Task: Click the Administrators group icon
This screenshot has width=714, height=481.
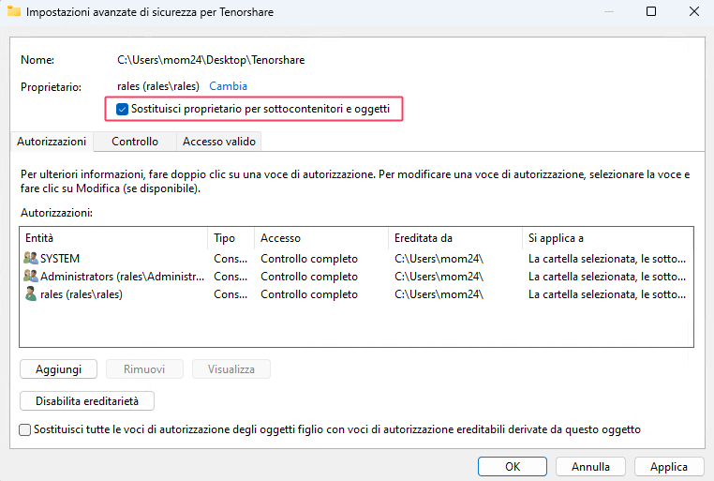Action: click(x=31, y=276)
